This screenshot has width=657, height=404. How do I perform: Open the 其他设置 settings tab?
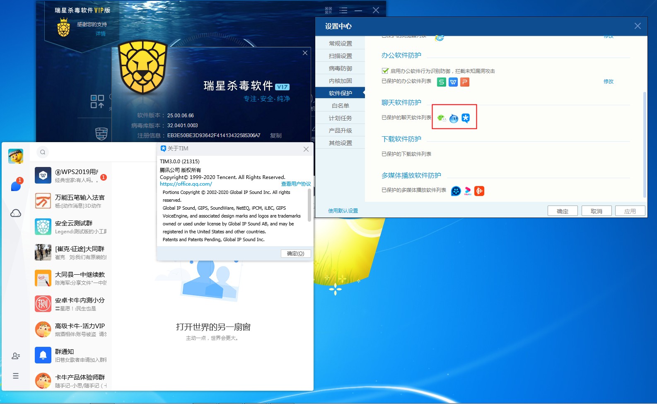tap(340, 143)
